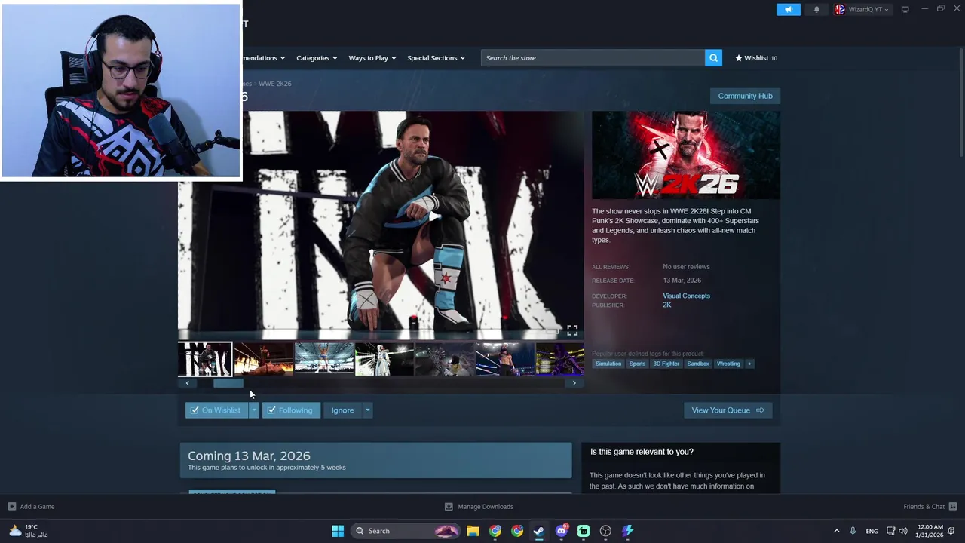Screen dimensions: 965x543
Task: Click the Sandbox tag
Action: (698, 364)
